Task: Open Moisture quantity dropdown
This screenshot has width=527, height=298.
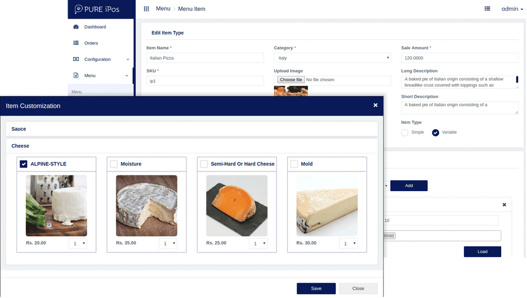Action: (168, 243)
